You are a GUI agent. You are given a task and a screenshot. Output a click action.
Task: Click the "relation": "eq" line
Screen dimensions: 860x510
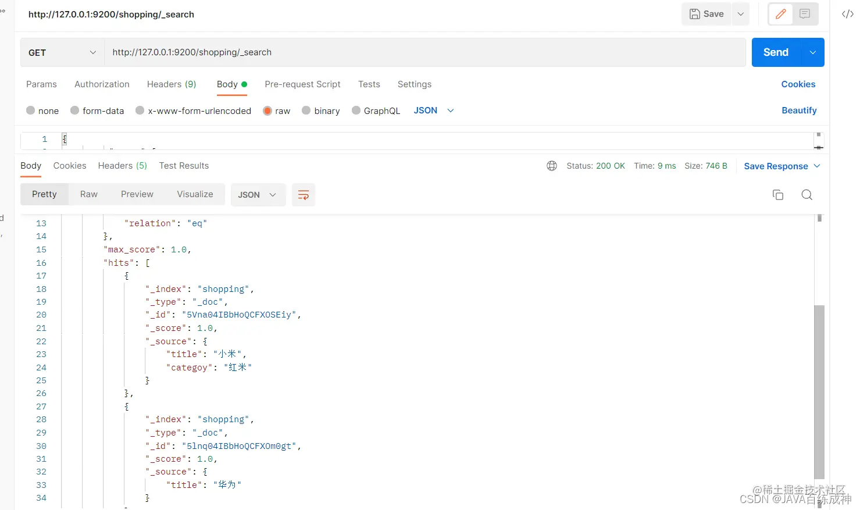tap(166, 223)
